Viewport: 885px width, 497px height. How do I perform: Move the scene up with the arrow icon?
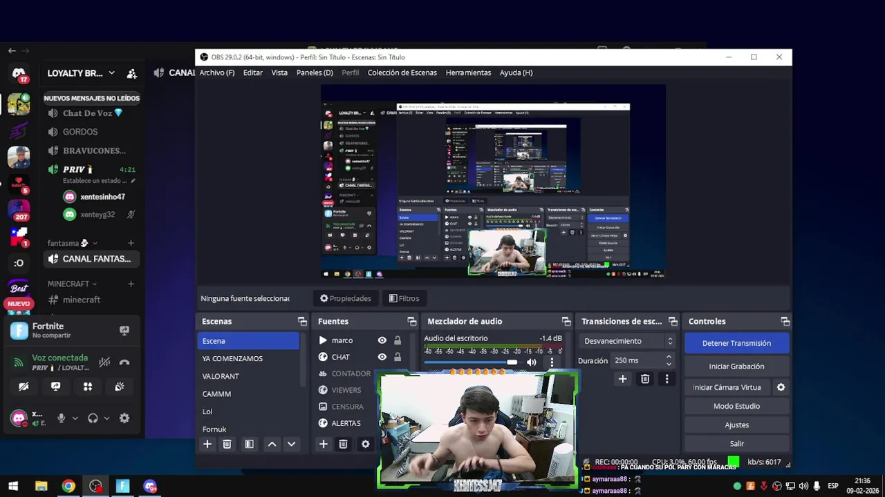[272, 445]
